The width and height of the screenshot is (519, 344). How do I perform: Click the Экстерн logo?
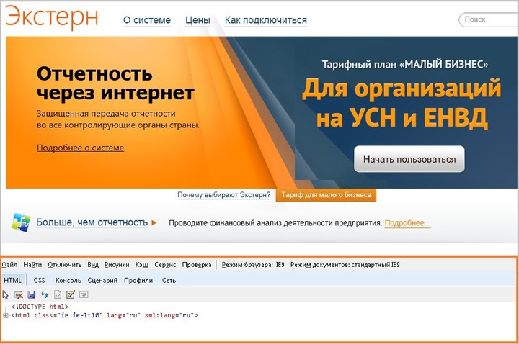pos(53,17)
